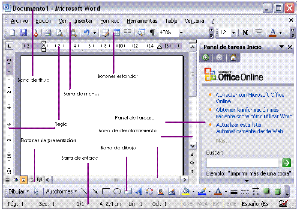
Task: Click the tab selector L button
Action: coord(9,46)
